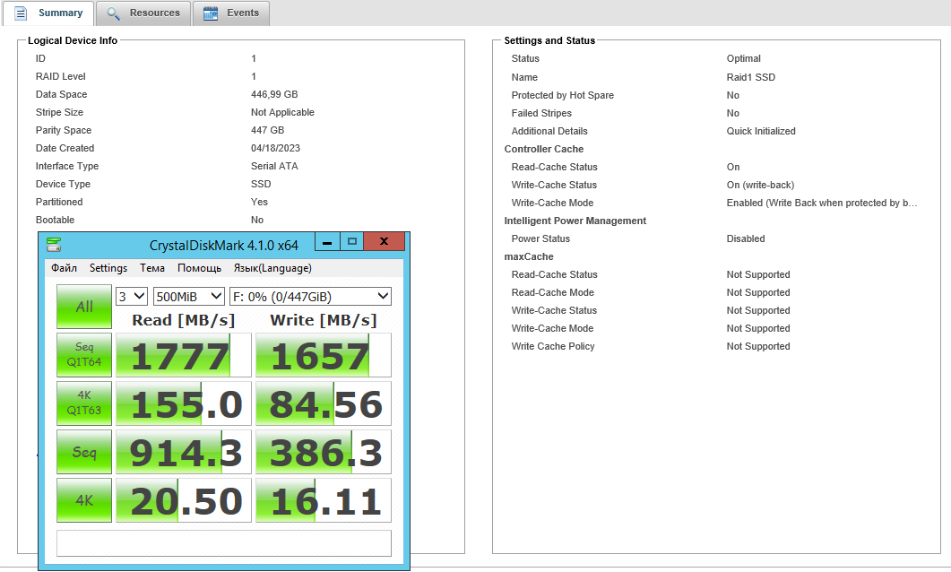Click the empty comment field below results
Image resolution: width=951 pixels, height=572 pixels.
click(x=224, y=543)
